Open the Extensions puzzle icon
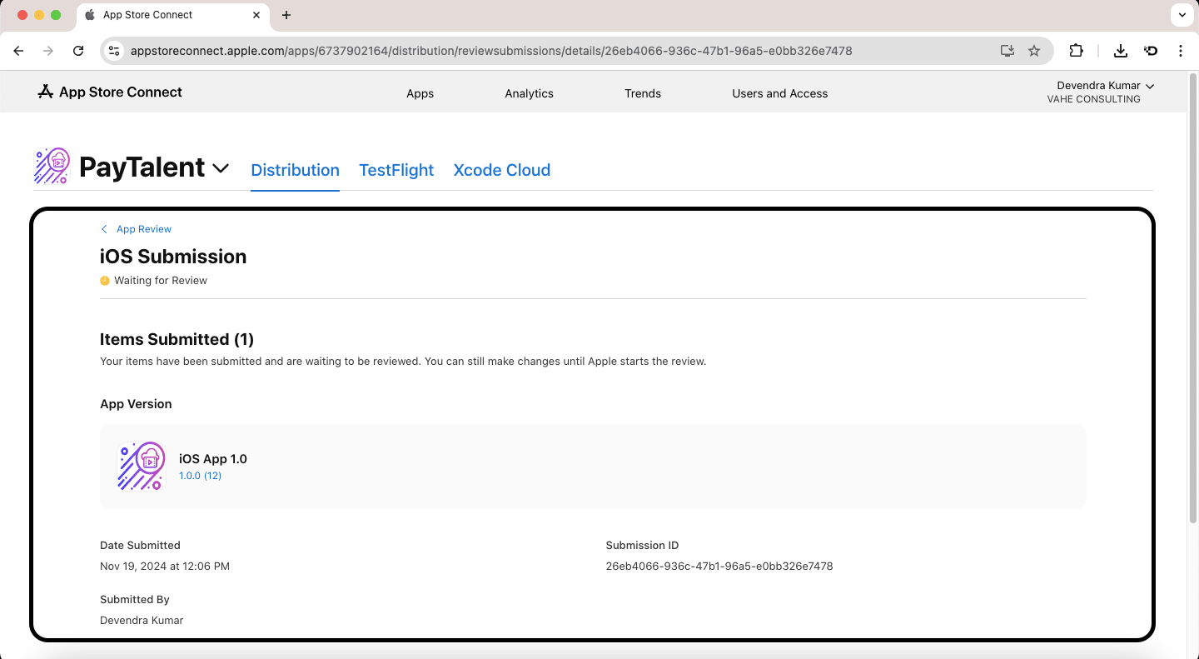 (1076, 51)
